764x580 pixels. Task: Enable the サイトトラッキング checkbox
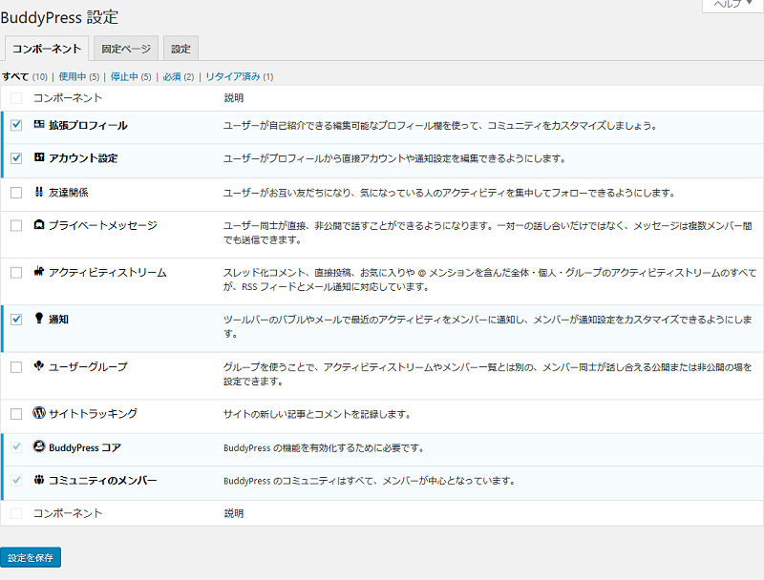click(16, 414)
